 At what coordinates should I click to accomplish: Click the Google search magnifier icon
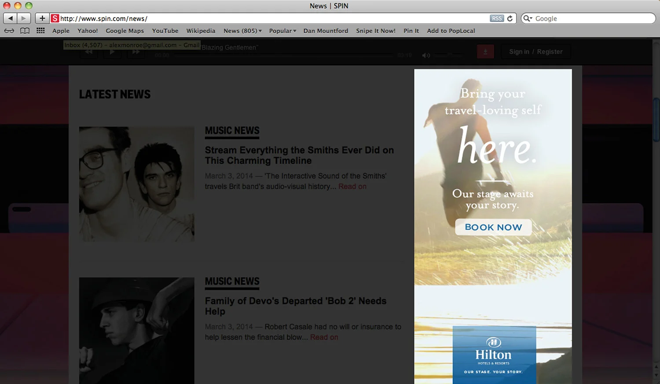(528, 18)
